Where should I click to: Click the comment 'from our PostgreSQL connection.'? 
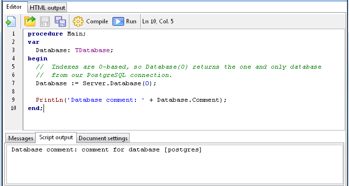(x=112, y=75)
